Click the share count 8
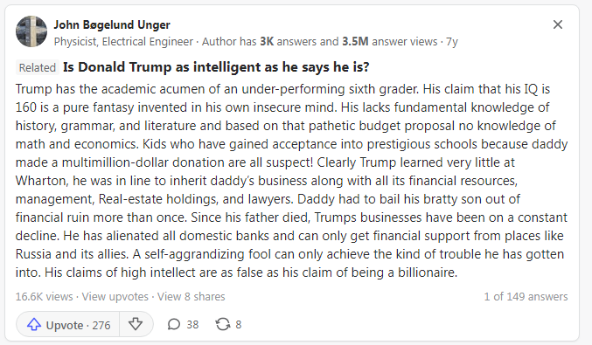Viewport: 592px width, 345px height. click(238, 325)
